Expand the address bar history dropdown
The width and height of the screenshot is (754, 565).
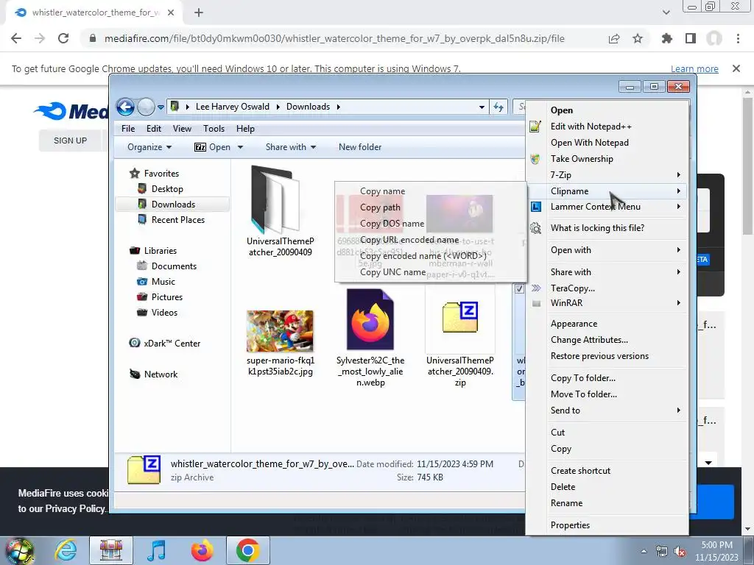point(482,107)
